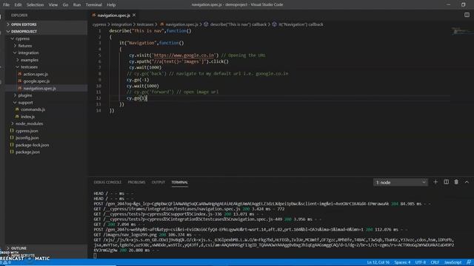Close the navigation.spec.js editor tab
The height and width of the screenshot is (266, 474).
(134, 15)
